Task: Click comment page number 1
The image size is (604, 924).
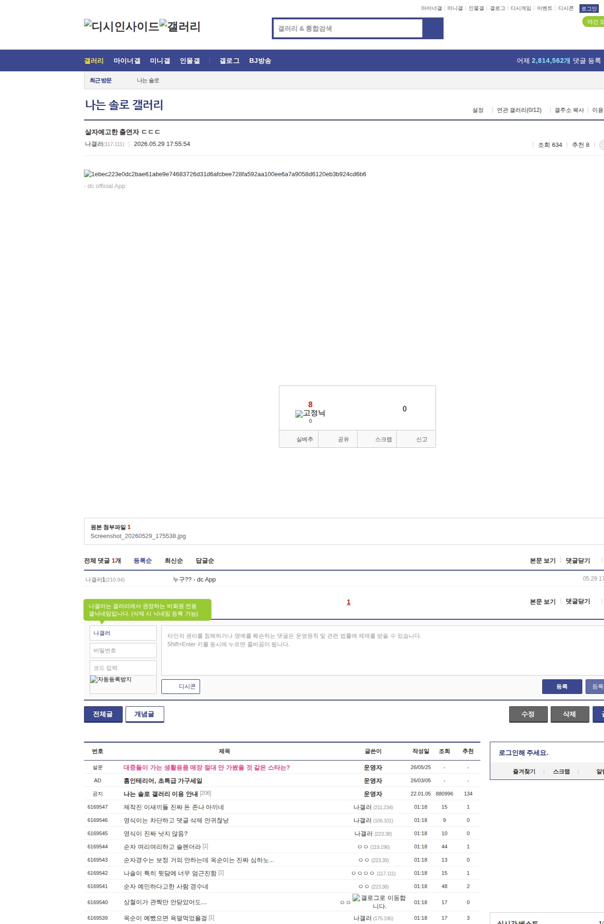Action: click(x=349, y=602)
